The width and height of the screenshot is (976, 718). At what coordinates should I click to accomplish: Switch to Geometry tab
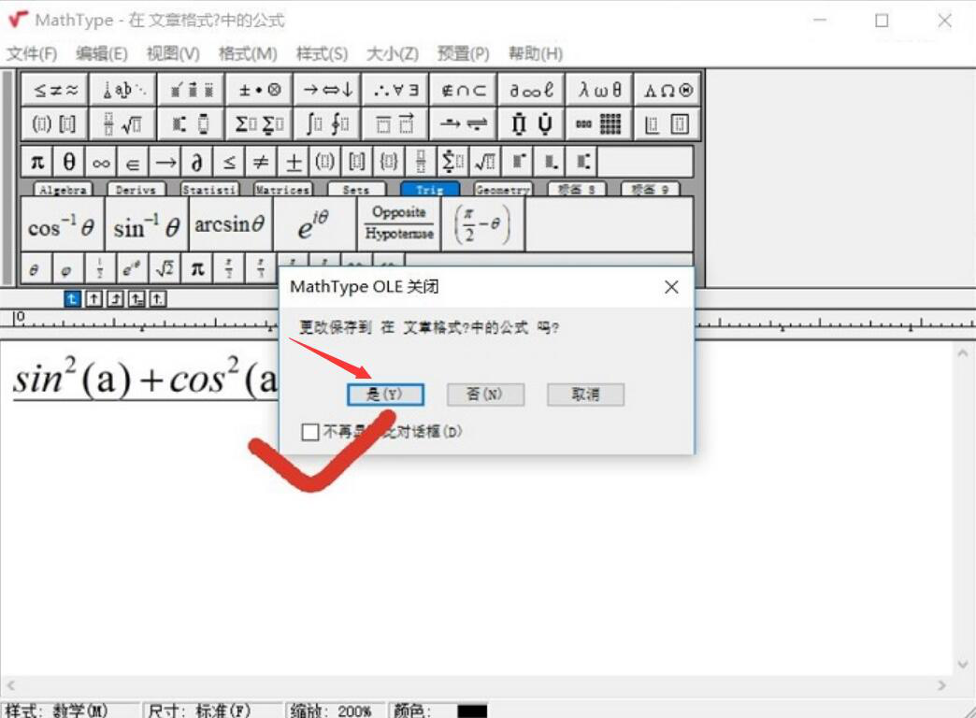503,189
